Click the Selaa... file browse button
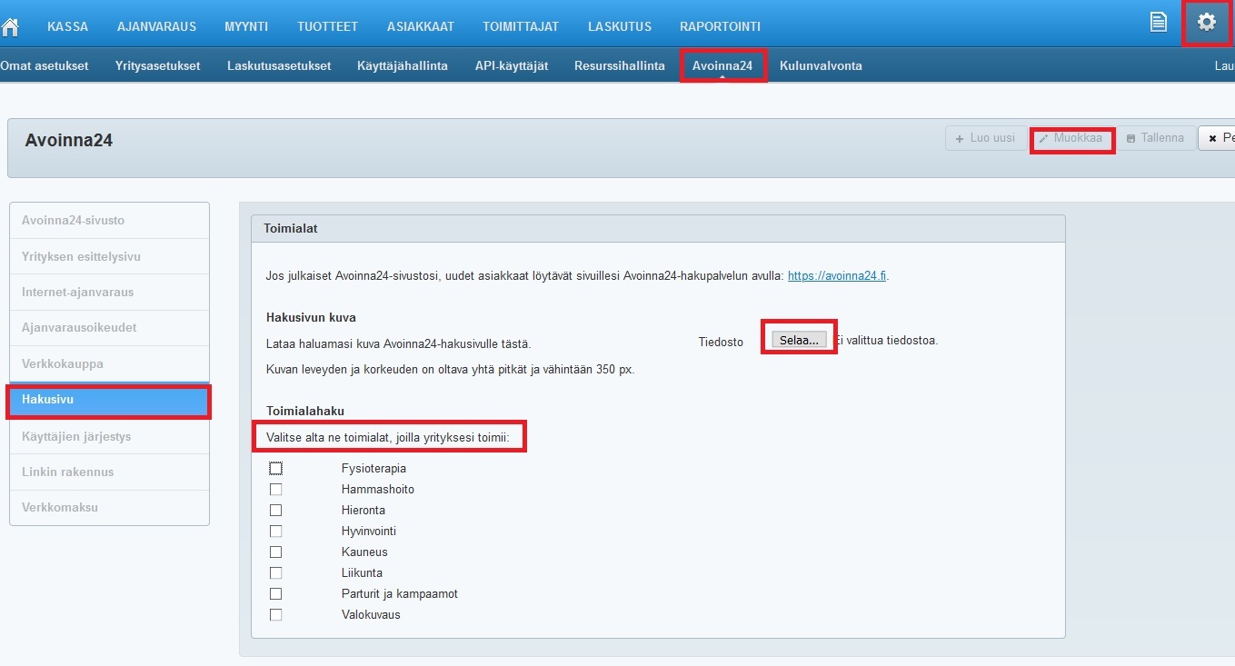Viewport: 1235px width, 666px height. 799,340
